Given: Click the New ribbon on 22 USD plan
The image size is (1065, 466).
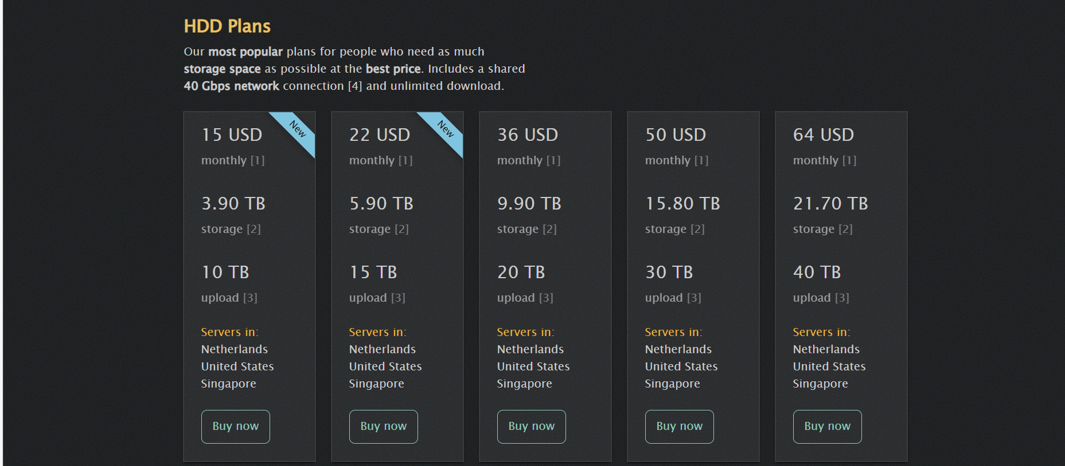Looking at the screenshot, I should click(445, 129).
